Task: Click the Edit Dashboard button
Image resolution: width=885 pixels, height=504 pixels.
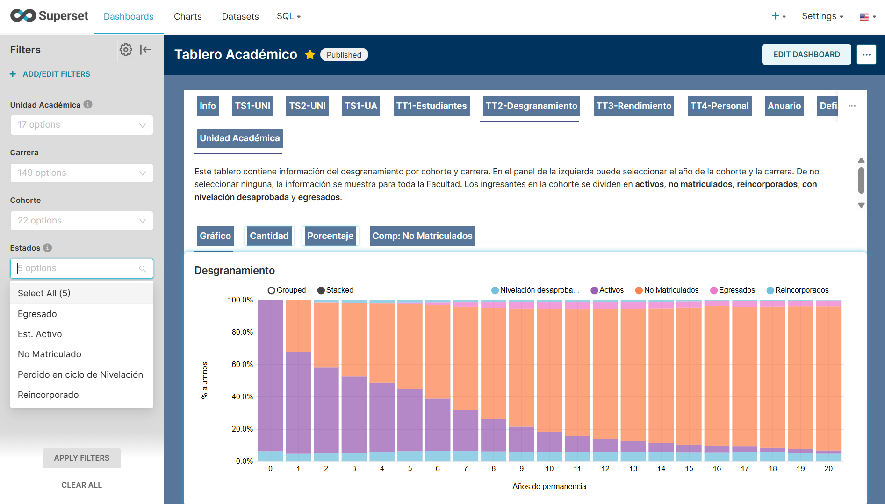Action: (x=806, y=55)
